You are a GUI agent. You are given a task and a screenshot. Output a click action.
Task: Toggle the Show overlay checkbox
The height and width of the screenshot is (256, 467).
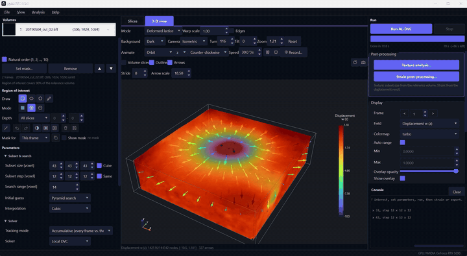coord(402,178)
